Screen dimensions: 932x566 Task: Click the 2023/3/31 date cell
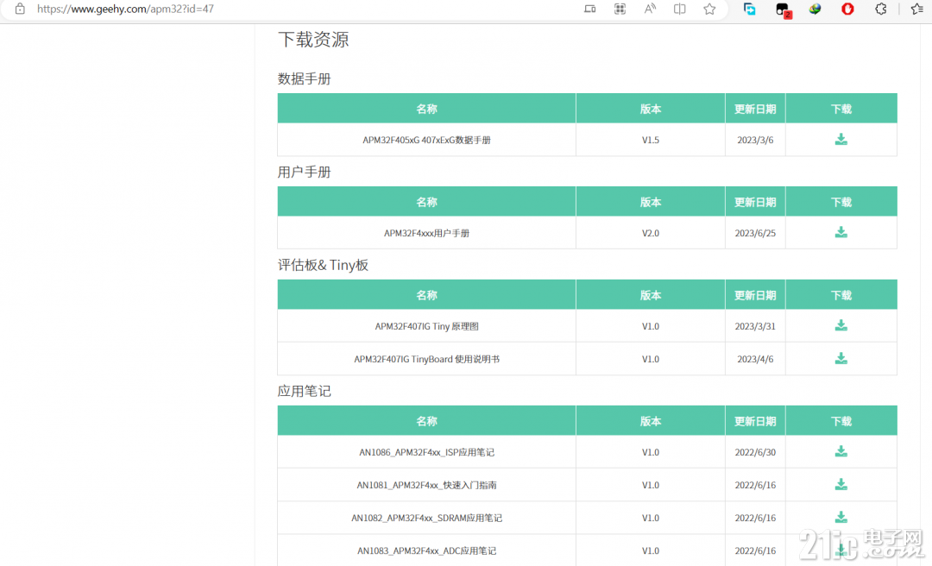click(x=755, y=326)
